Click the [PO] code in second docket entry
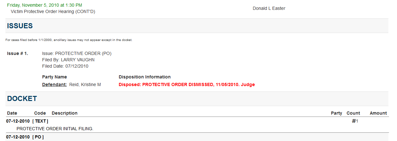This screenshot has width=397, height=141. 38,137
